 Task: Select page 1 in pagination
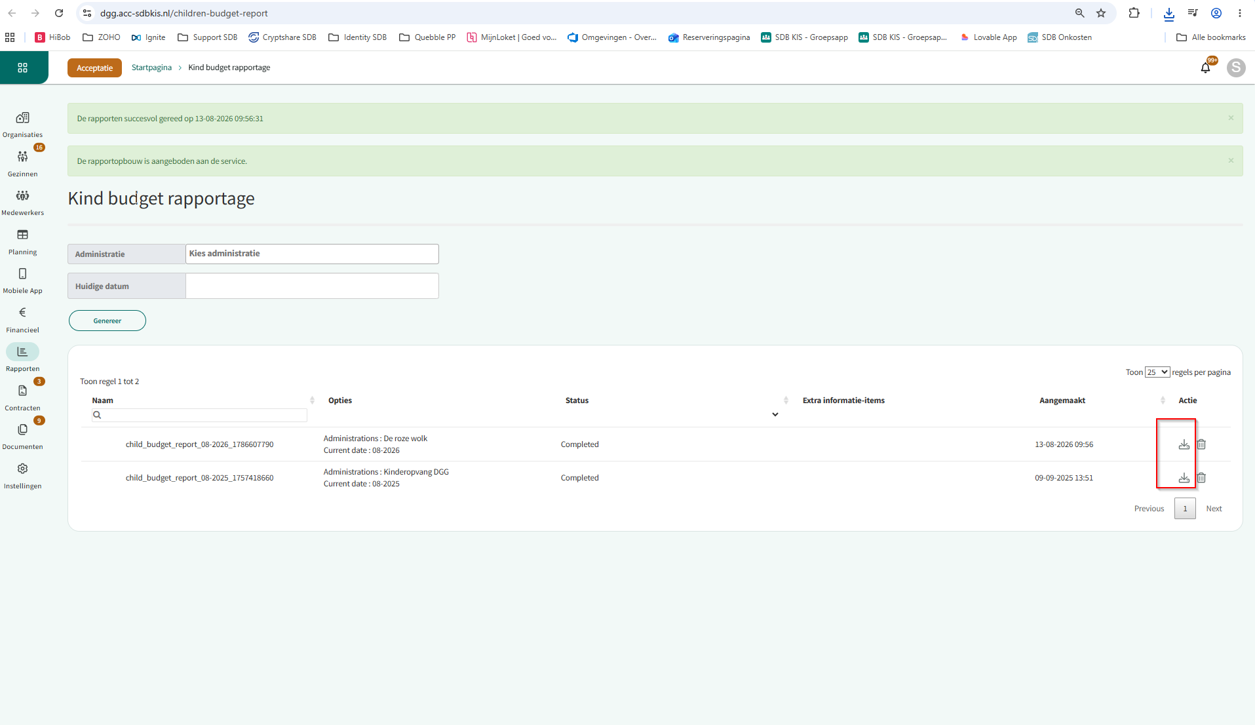click(1185, 509)
